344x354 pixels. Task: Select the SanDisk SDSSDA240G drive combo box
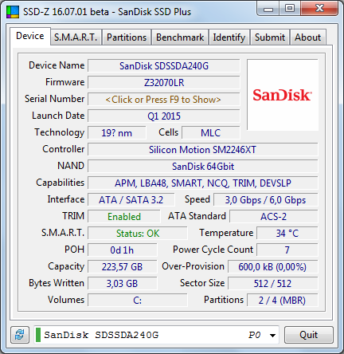(x=156, y=335)
